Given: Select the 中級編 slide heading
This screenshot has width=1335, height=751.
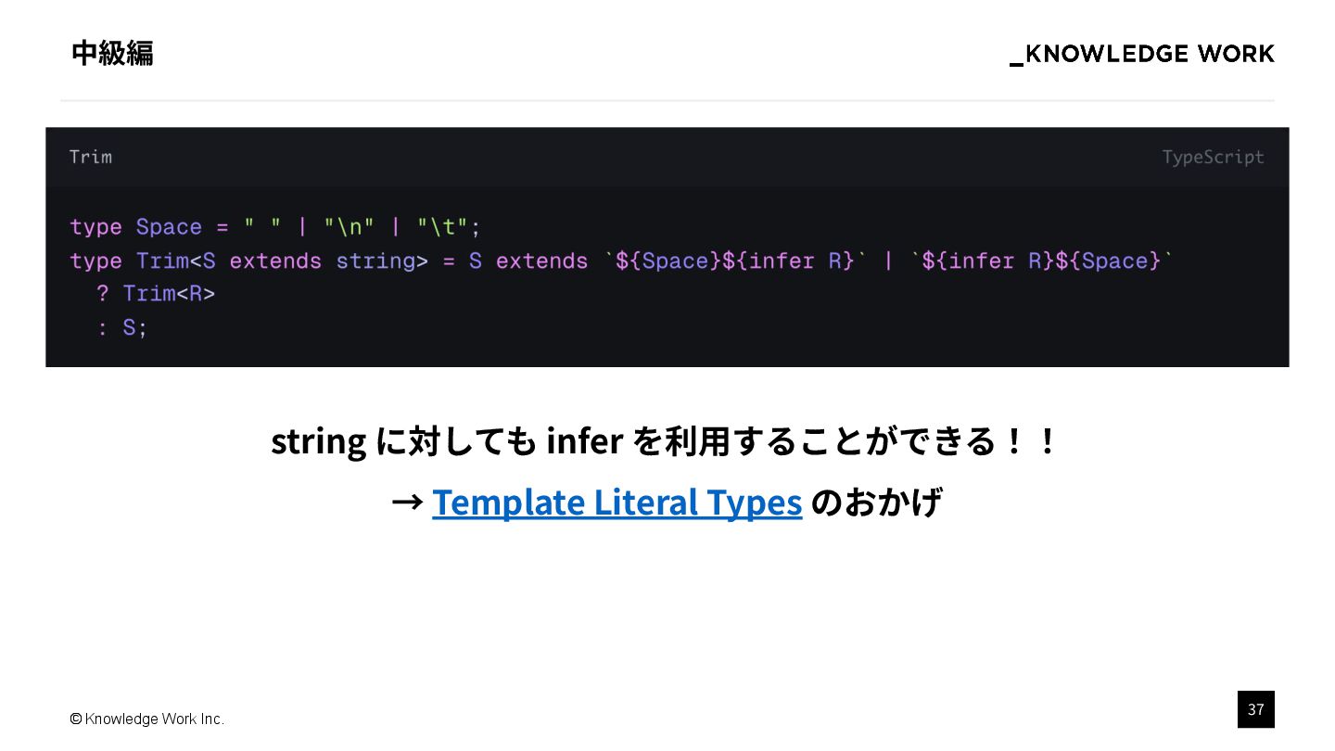Looking at the screenshot, I should point(112,53).
